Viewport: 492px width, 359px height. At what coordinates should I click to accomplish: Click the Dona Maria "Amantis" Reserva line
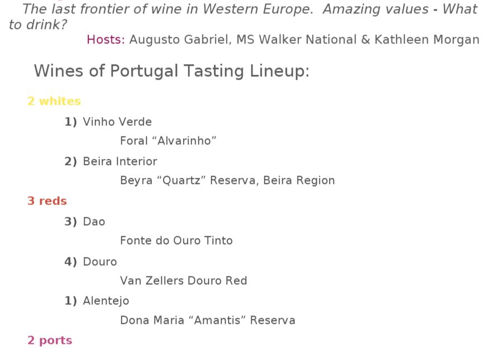coord(207,321)
